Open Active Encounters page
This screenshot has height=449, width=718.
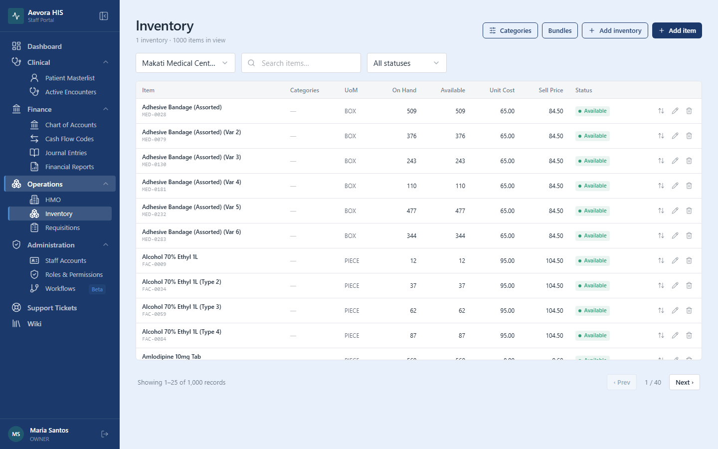pos(60,92)
